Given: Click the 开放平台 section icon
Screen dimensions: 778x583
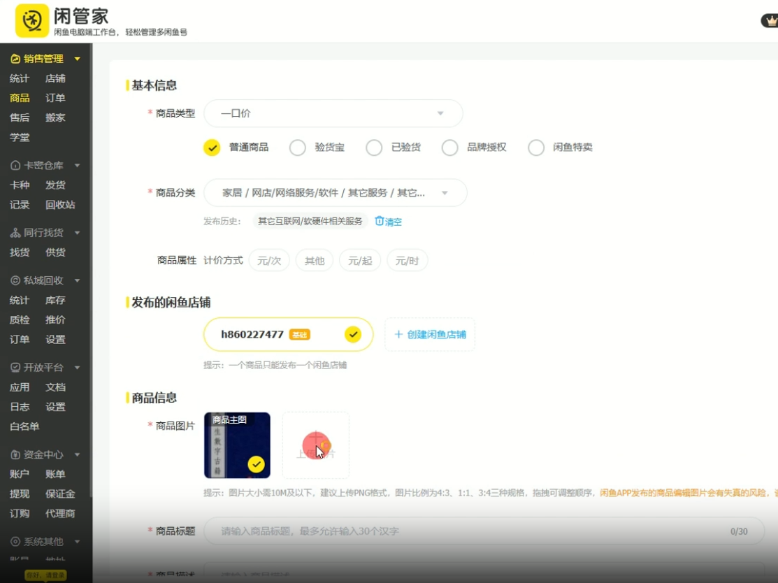Looking at the screenshot, I should [15, 367].
